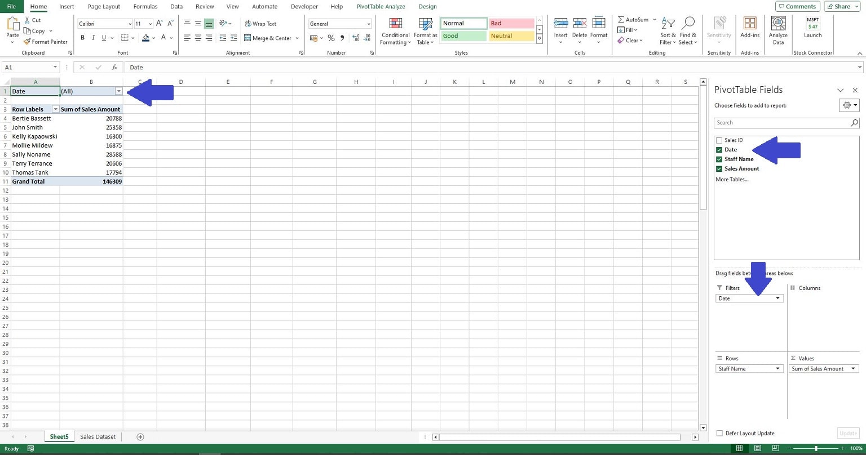
Task: Open the Row Labels filter dropdown
Action: (55, 109)
